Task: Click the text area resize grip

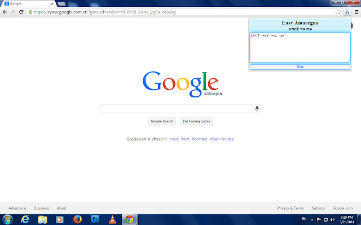Action: 349,61
